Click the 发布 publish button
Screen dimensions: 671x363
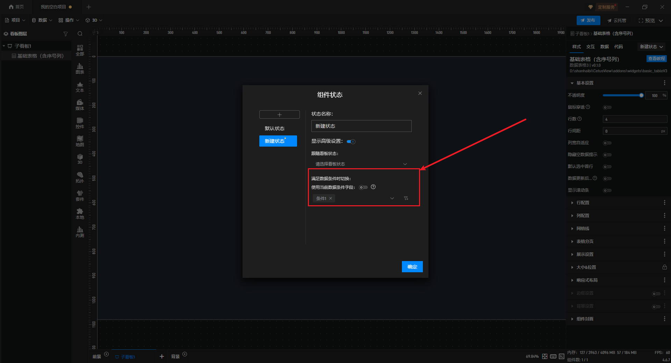[588, 20]
